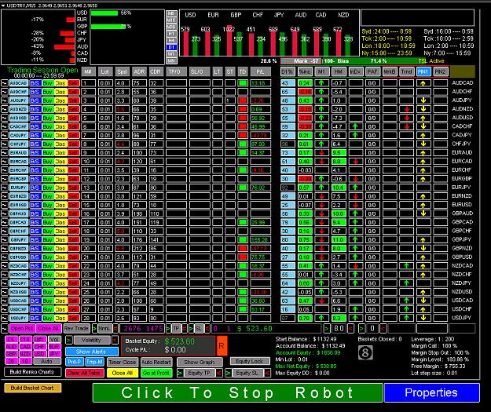Click the AUDCAD M1 green up arrow
This screenshot has height=412, width=491.
tap(321, 83)
